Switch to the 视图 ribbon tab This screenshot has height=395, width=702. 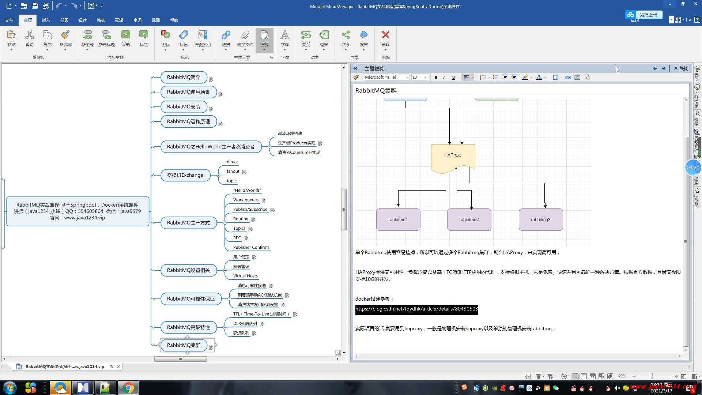(x=156, y=20)
